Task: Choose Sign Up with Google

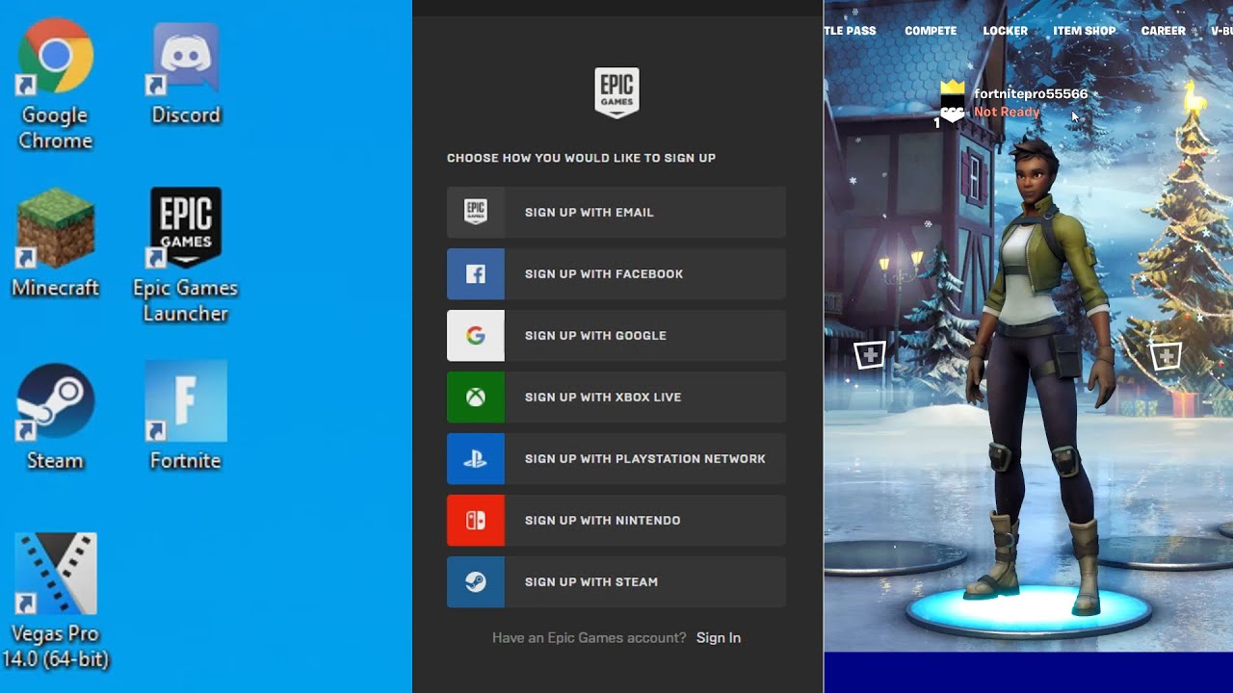Action: tap(616, 336)
